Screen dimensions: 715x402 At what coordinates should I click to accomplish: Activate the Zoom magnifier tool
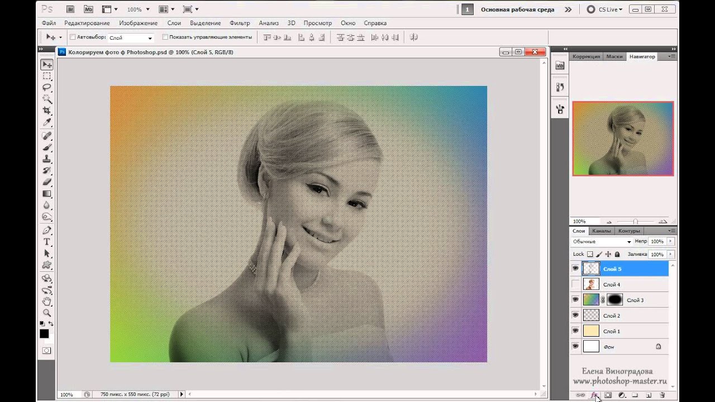coord(47,313)
